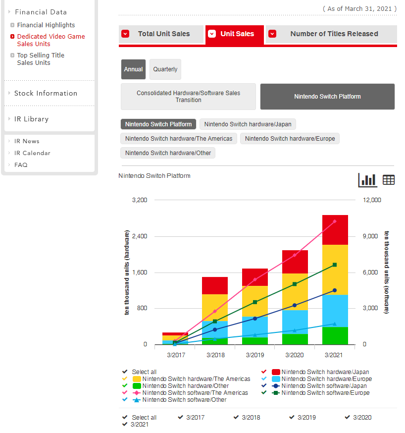Click bullet icon next to Top Selling Title

point(12,55)
